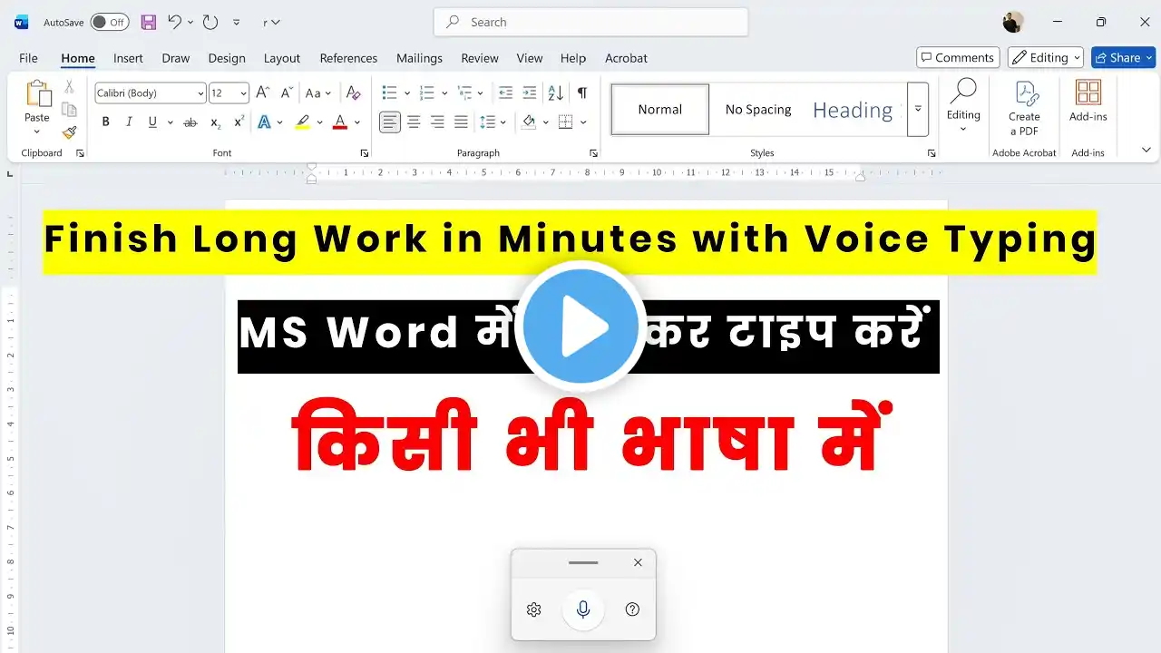Apply the Heading style
Screen dimensions: 1161x653
pos(853,109)
